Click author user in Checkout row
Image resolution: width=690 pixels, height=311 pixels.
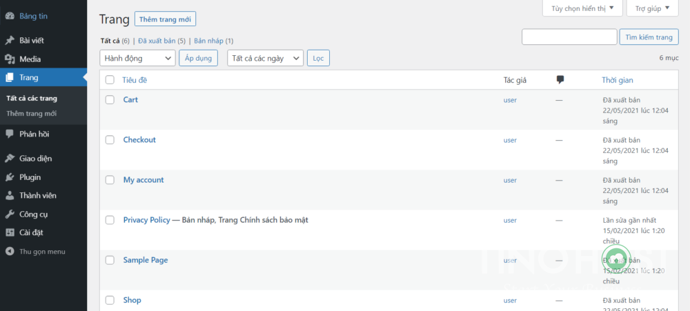point(510,140)
